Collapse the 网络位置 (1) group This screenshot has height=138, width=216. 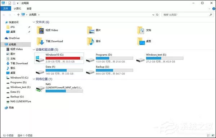click(x=34, y=79)
